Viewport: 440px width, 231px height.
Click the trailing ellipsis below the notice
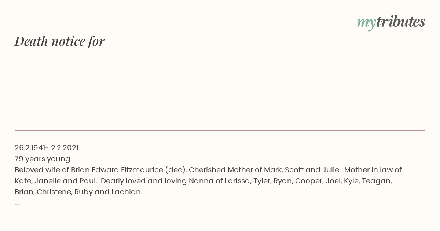coord(17,203)
